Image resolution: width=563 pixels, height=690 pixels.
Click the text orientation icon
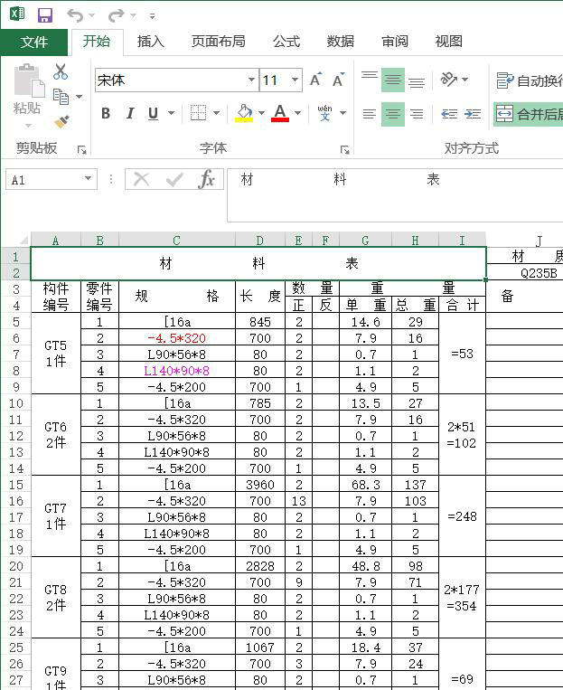coord(449,80)
